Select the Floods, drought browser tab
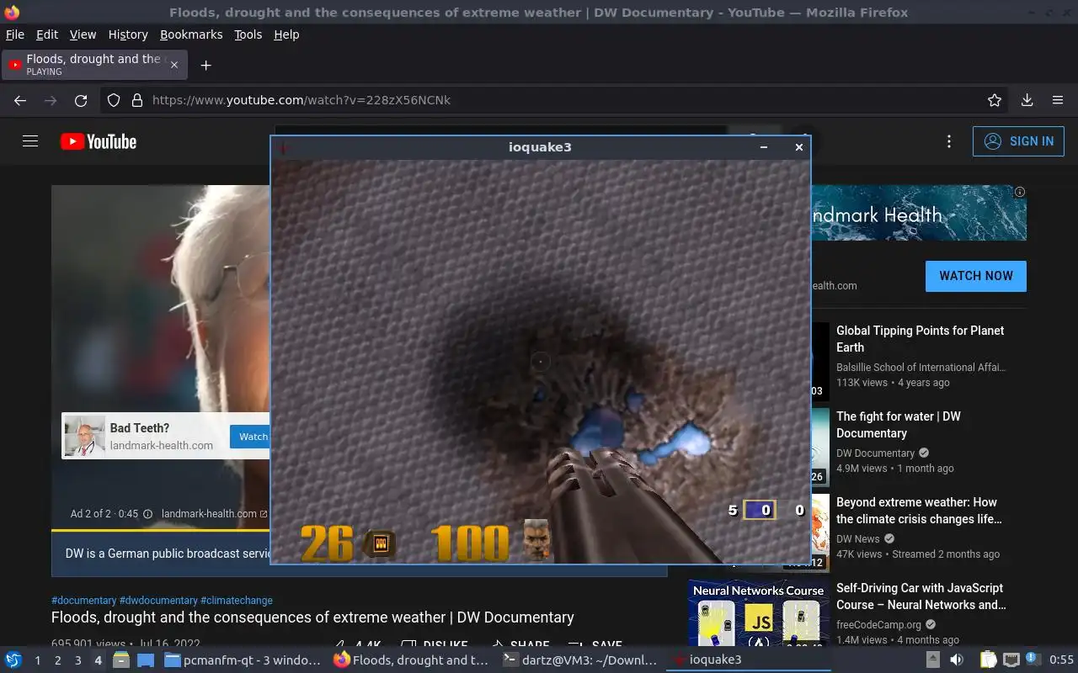This screenshot has height=673, width=1078. [x=93, y=65]
